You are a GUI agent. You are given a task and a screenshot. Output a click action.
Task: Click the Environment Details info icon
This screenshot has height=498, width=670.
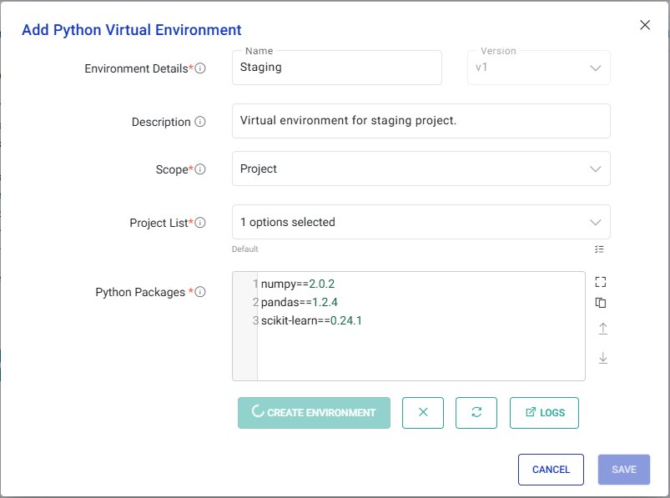[199, 68]
